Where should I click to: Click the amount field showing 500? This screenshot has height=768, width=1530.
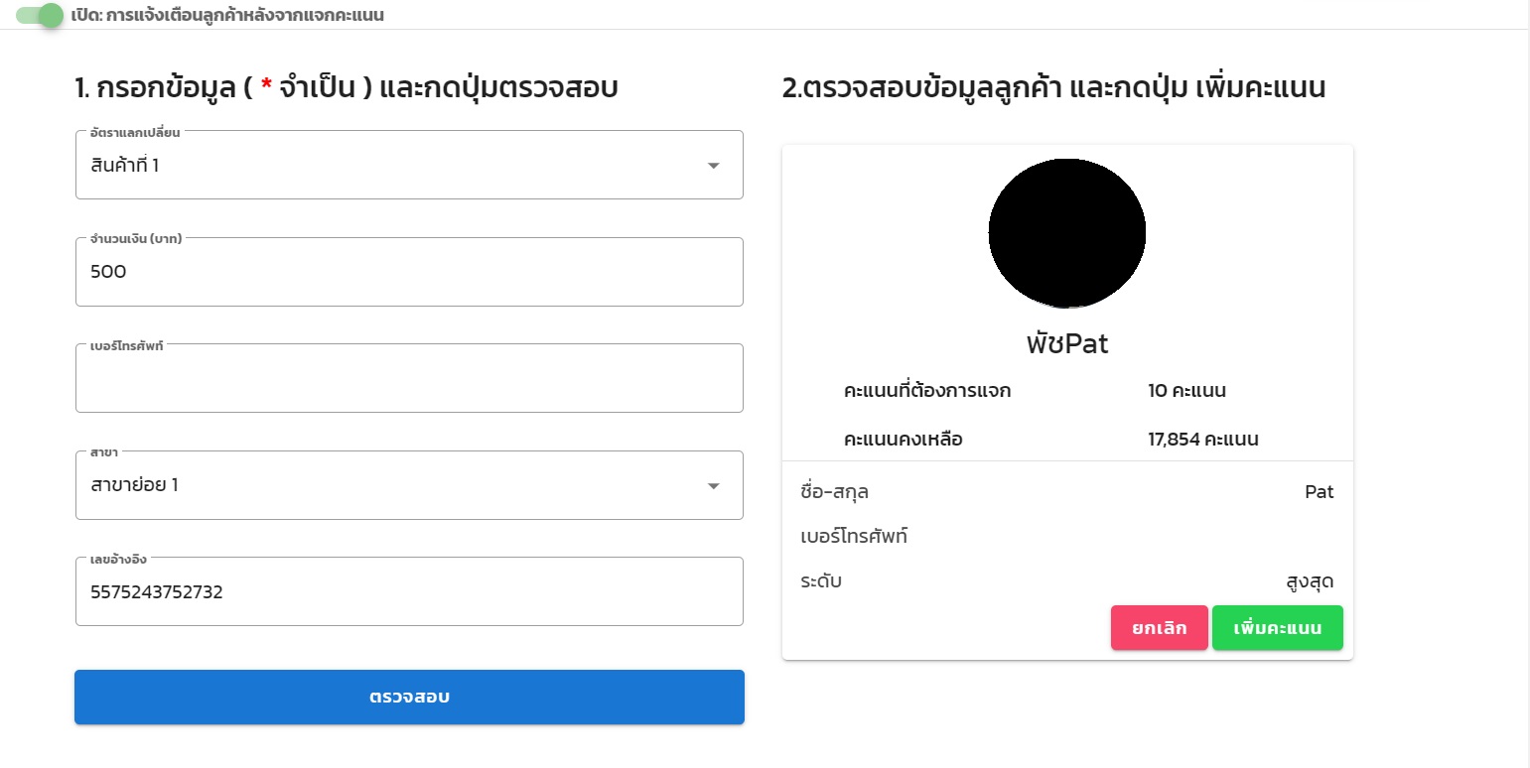coord(409,271)
